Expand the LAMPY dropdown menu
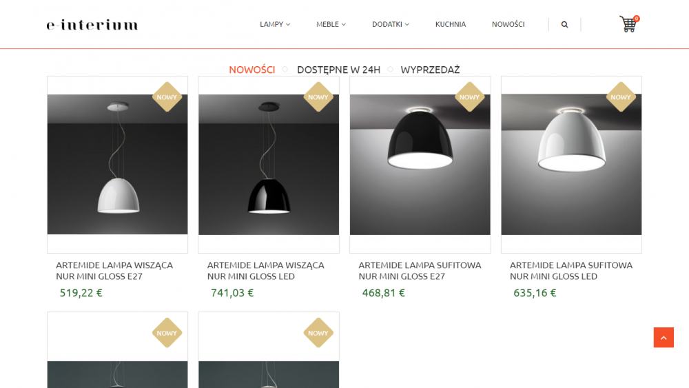 tap(275, 25)
